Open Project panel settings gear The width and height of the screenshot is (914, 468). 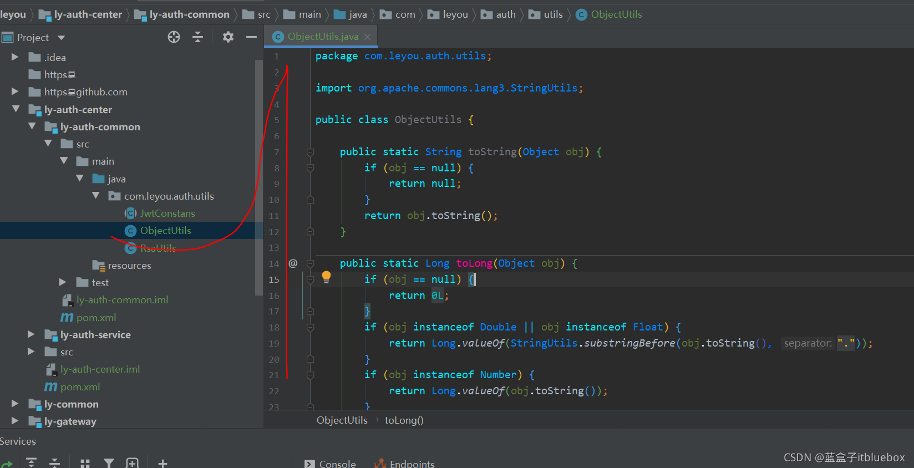coord(228,37)
